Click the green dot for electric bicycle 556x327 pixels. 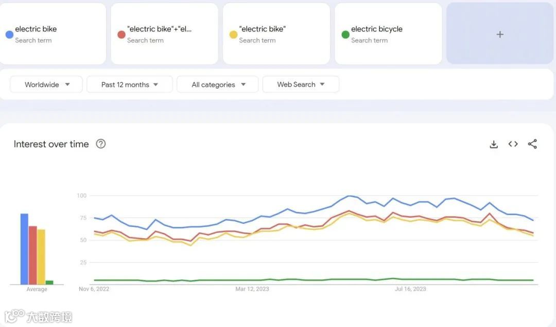(344, 34)
